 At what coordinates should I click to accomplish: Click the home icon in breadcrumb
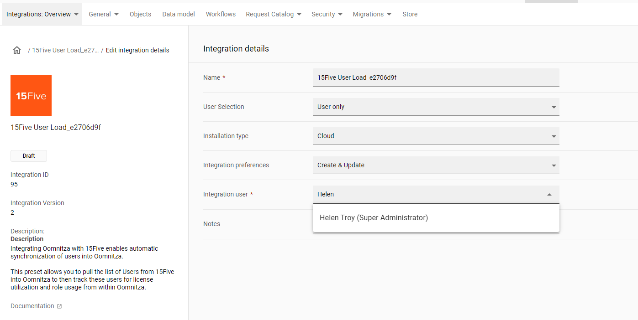[17, 50]
